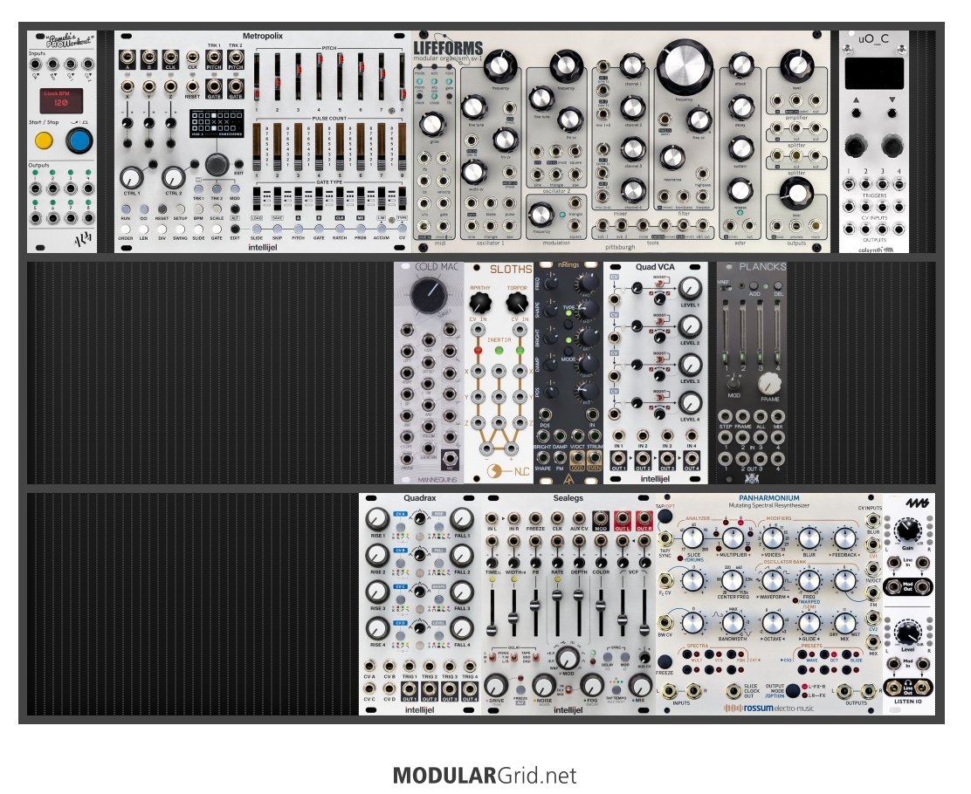
Task: Click the Quadrax FALL 4 knob
Action: [461, 629]
